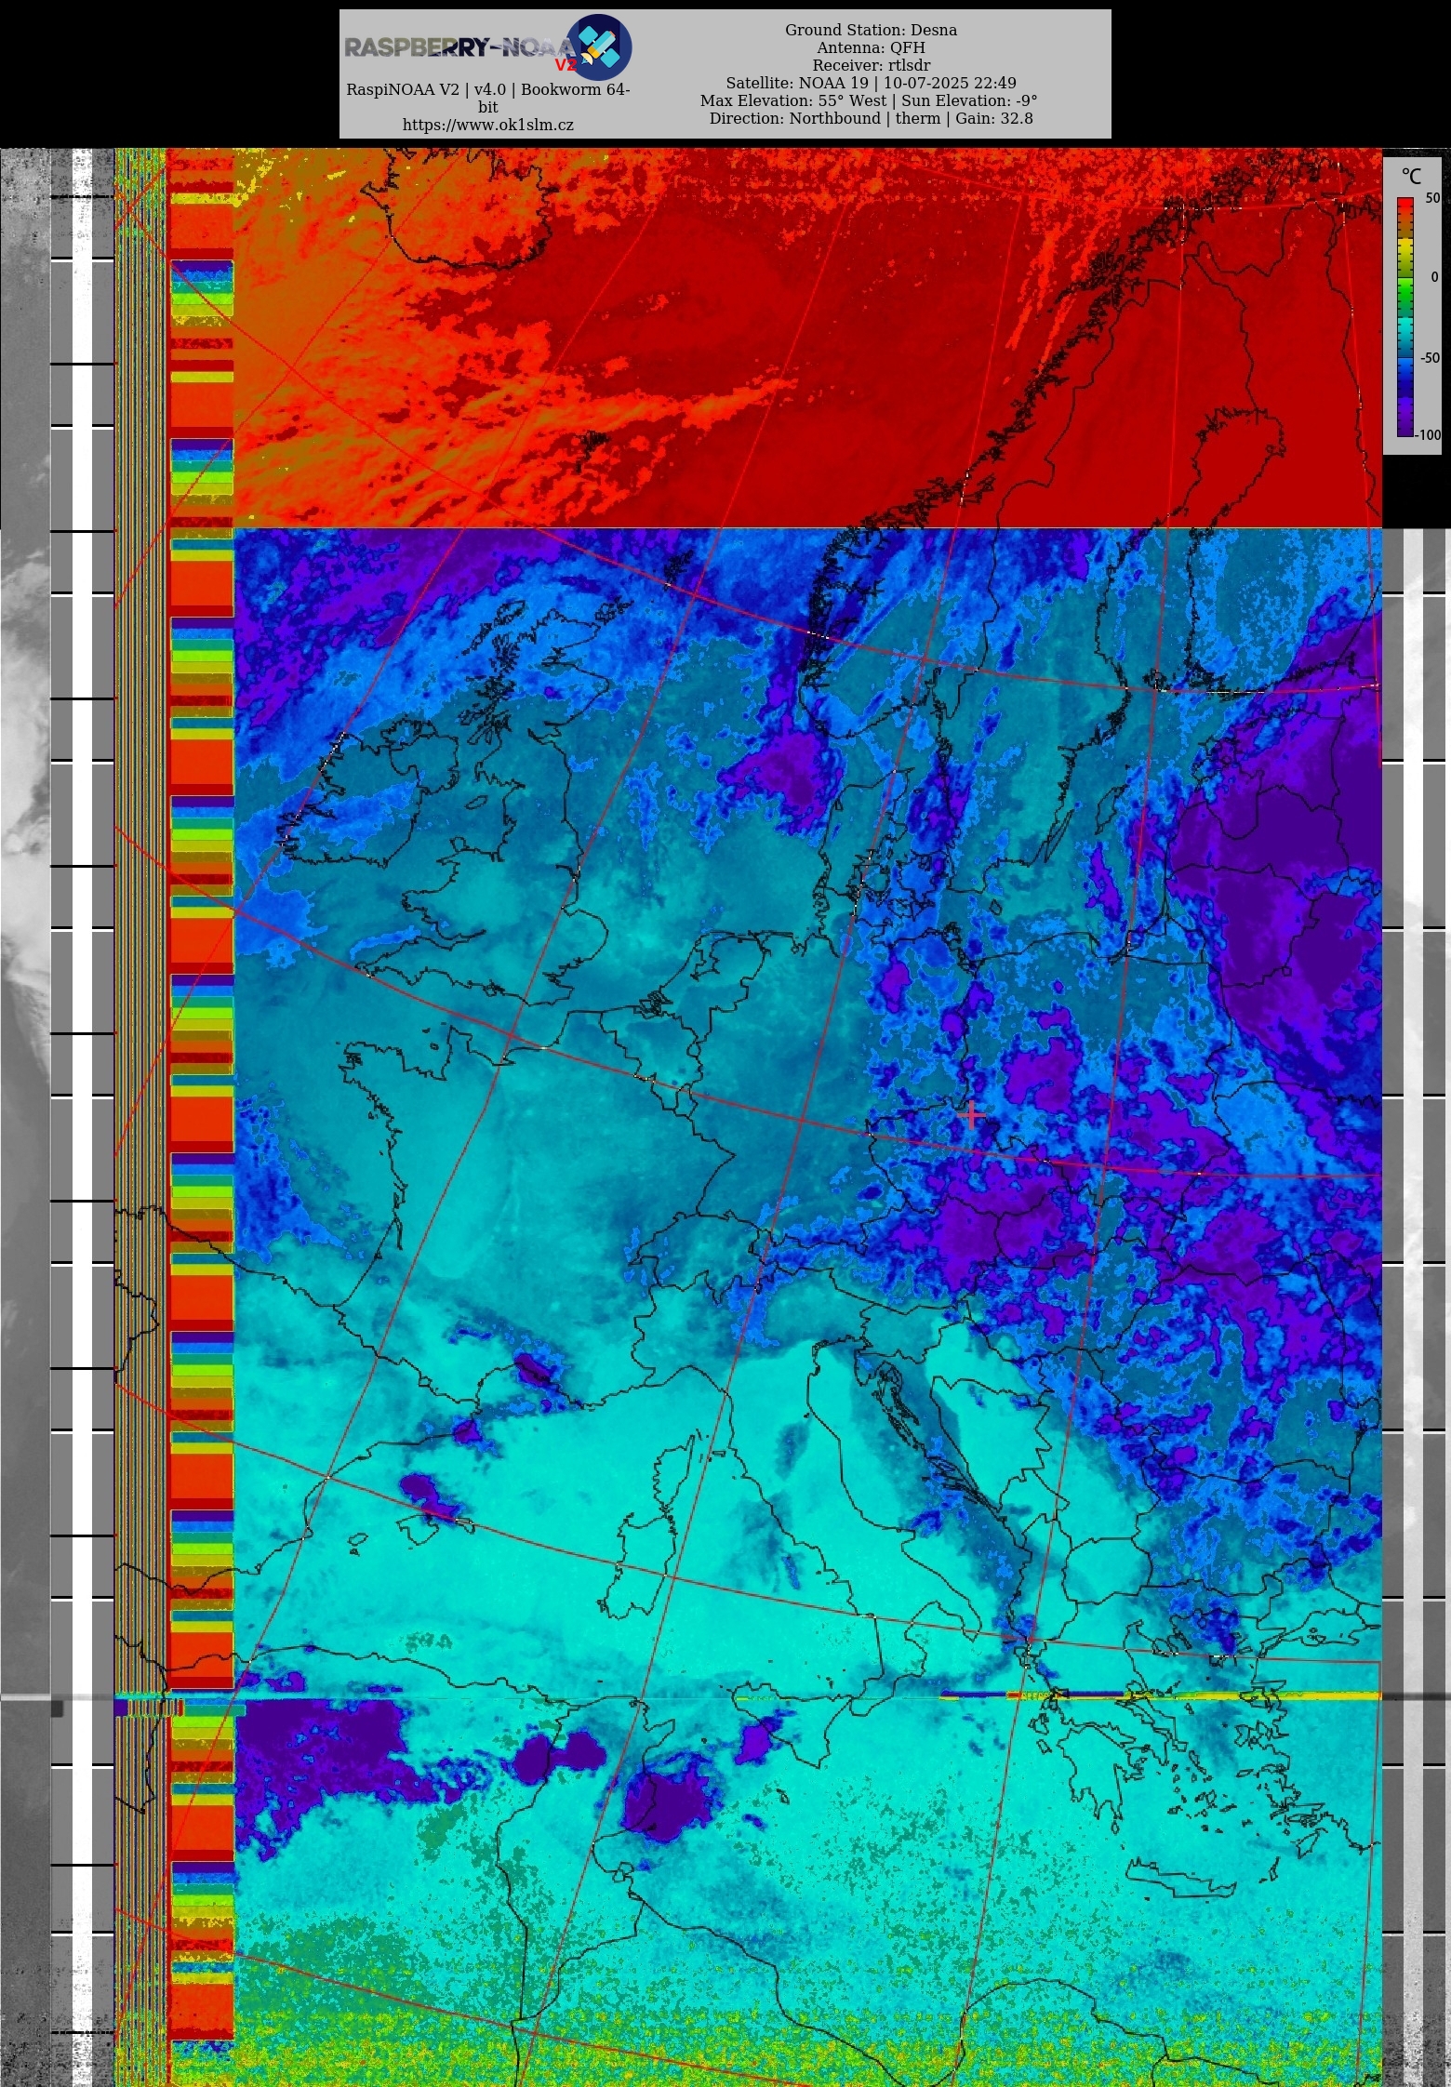Click the °C legend unit label
Image resolution: width=1451 pixels, height=2087 pixels.
click(x=1412, y=176)
